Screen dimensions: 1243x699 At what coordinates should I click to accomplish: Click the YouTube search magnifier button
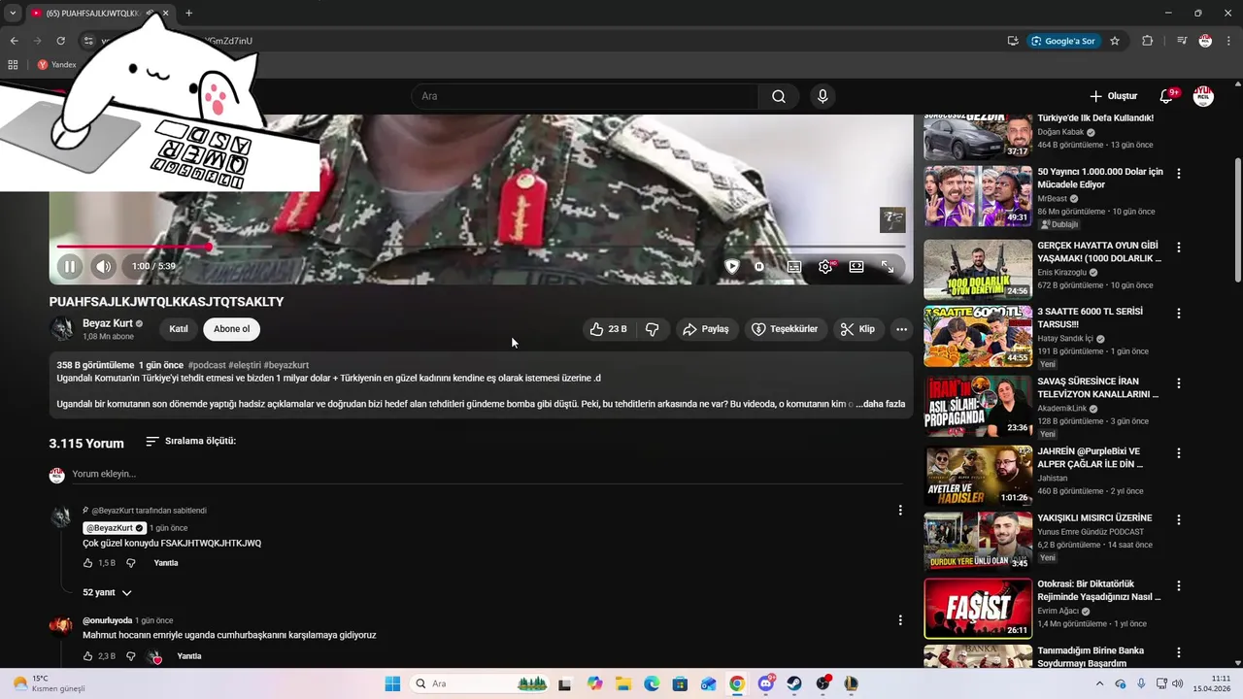779,96
